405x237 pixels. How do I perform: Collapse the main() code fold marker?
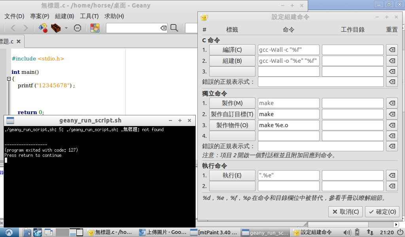(9, 79)
